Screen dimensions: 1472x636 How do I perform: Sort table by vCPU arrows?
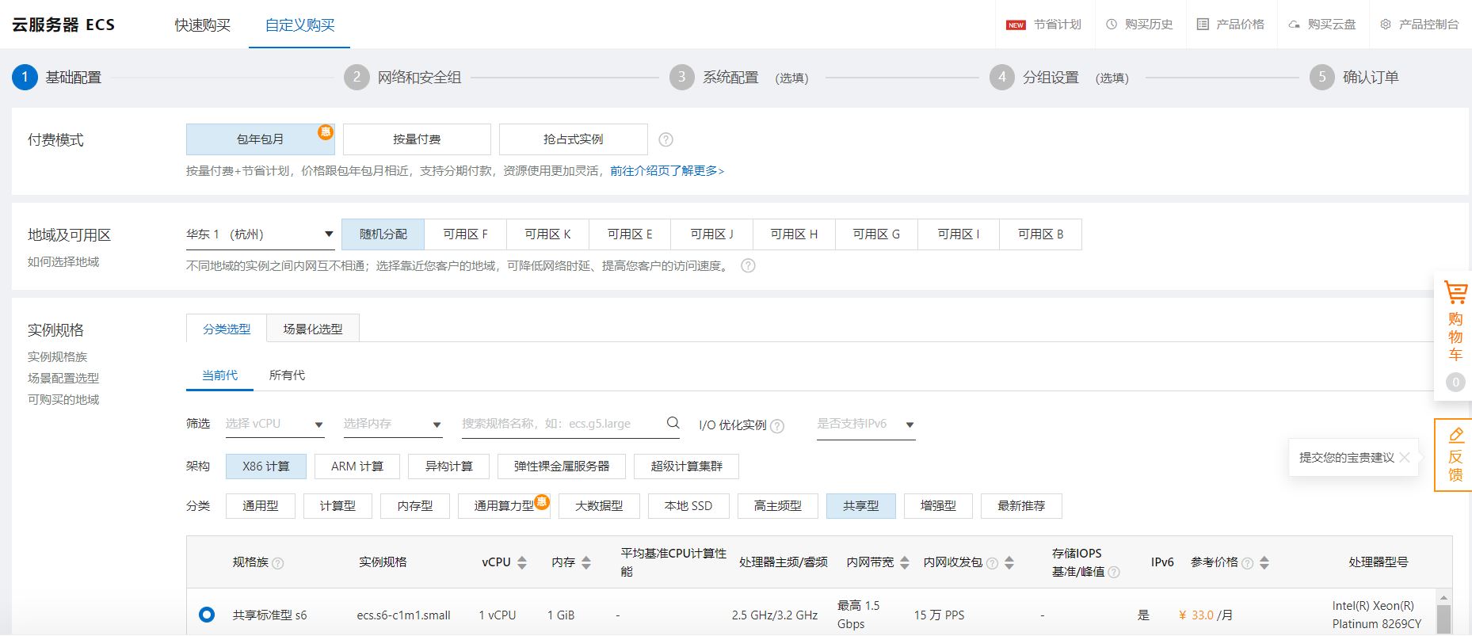coord(522,562)
